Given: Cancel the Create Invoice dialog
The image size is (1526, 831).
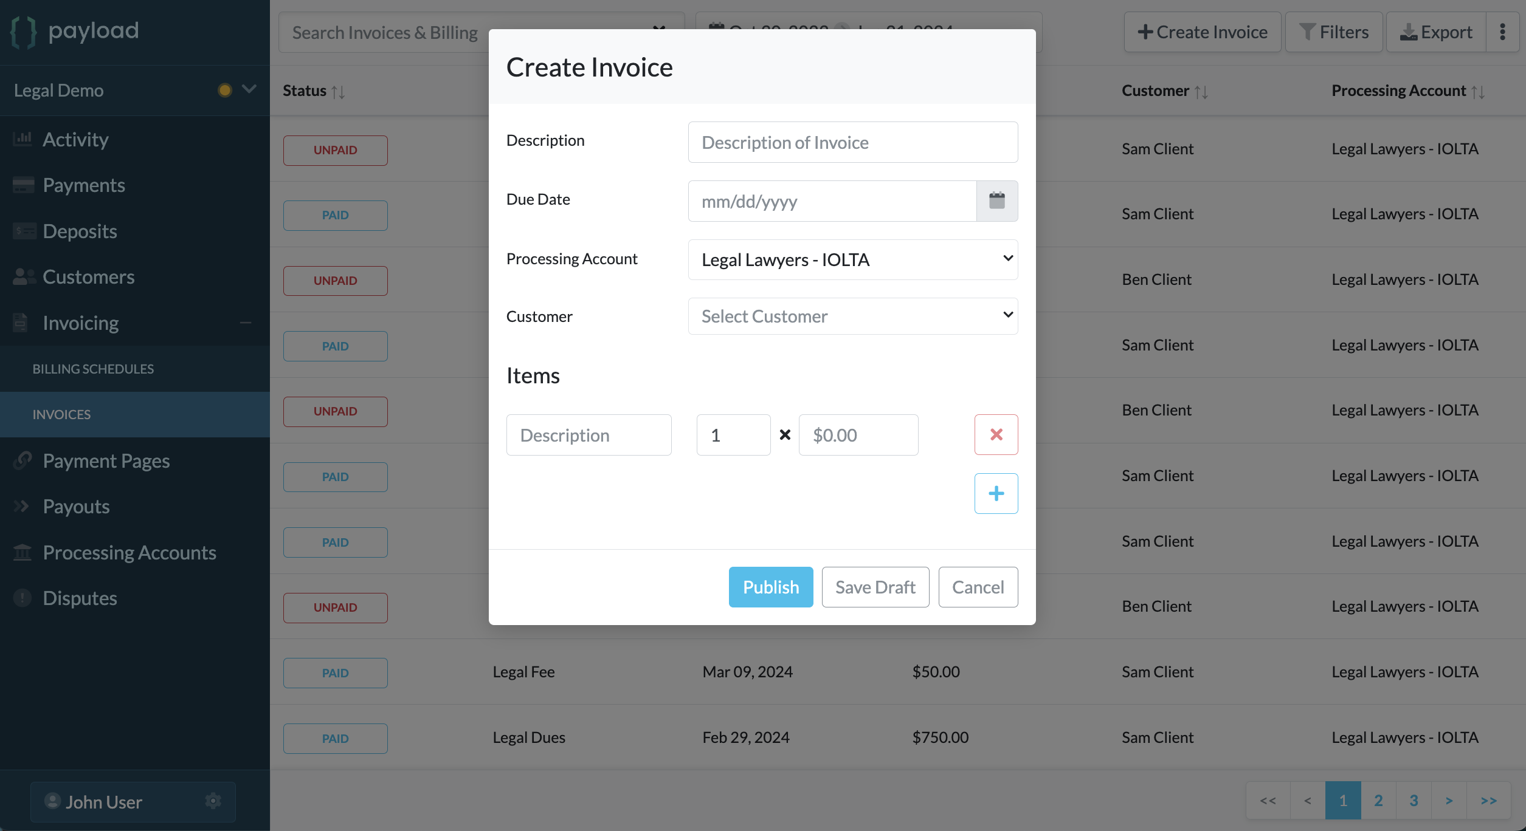Looking at the screenshot, I should 978,587.
